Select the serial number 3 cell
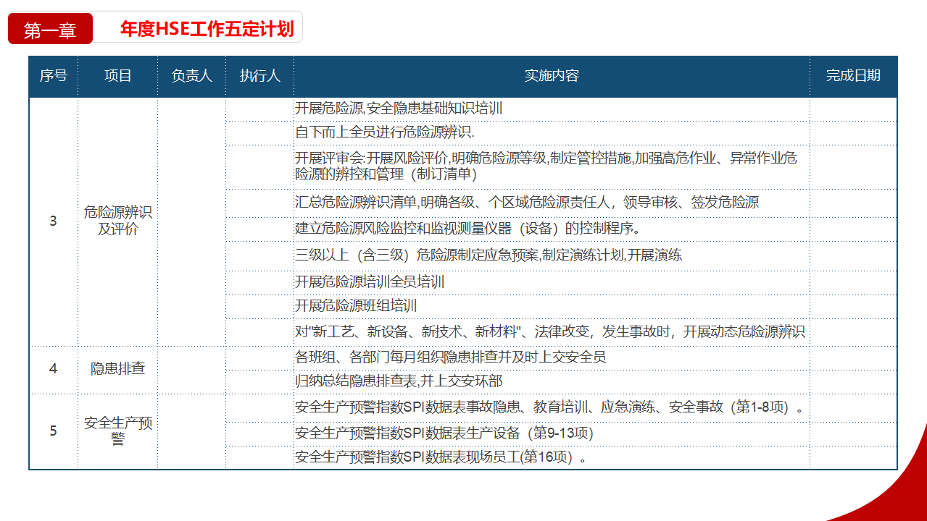The image size is (927, 521). click(x=53, y=221)
